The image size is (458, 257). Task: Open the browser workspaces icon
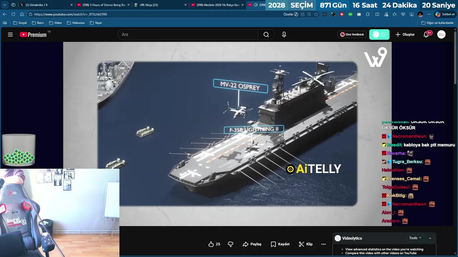click(x=13, y=5)
